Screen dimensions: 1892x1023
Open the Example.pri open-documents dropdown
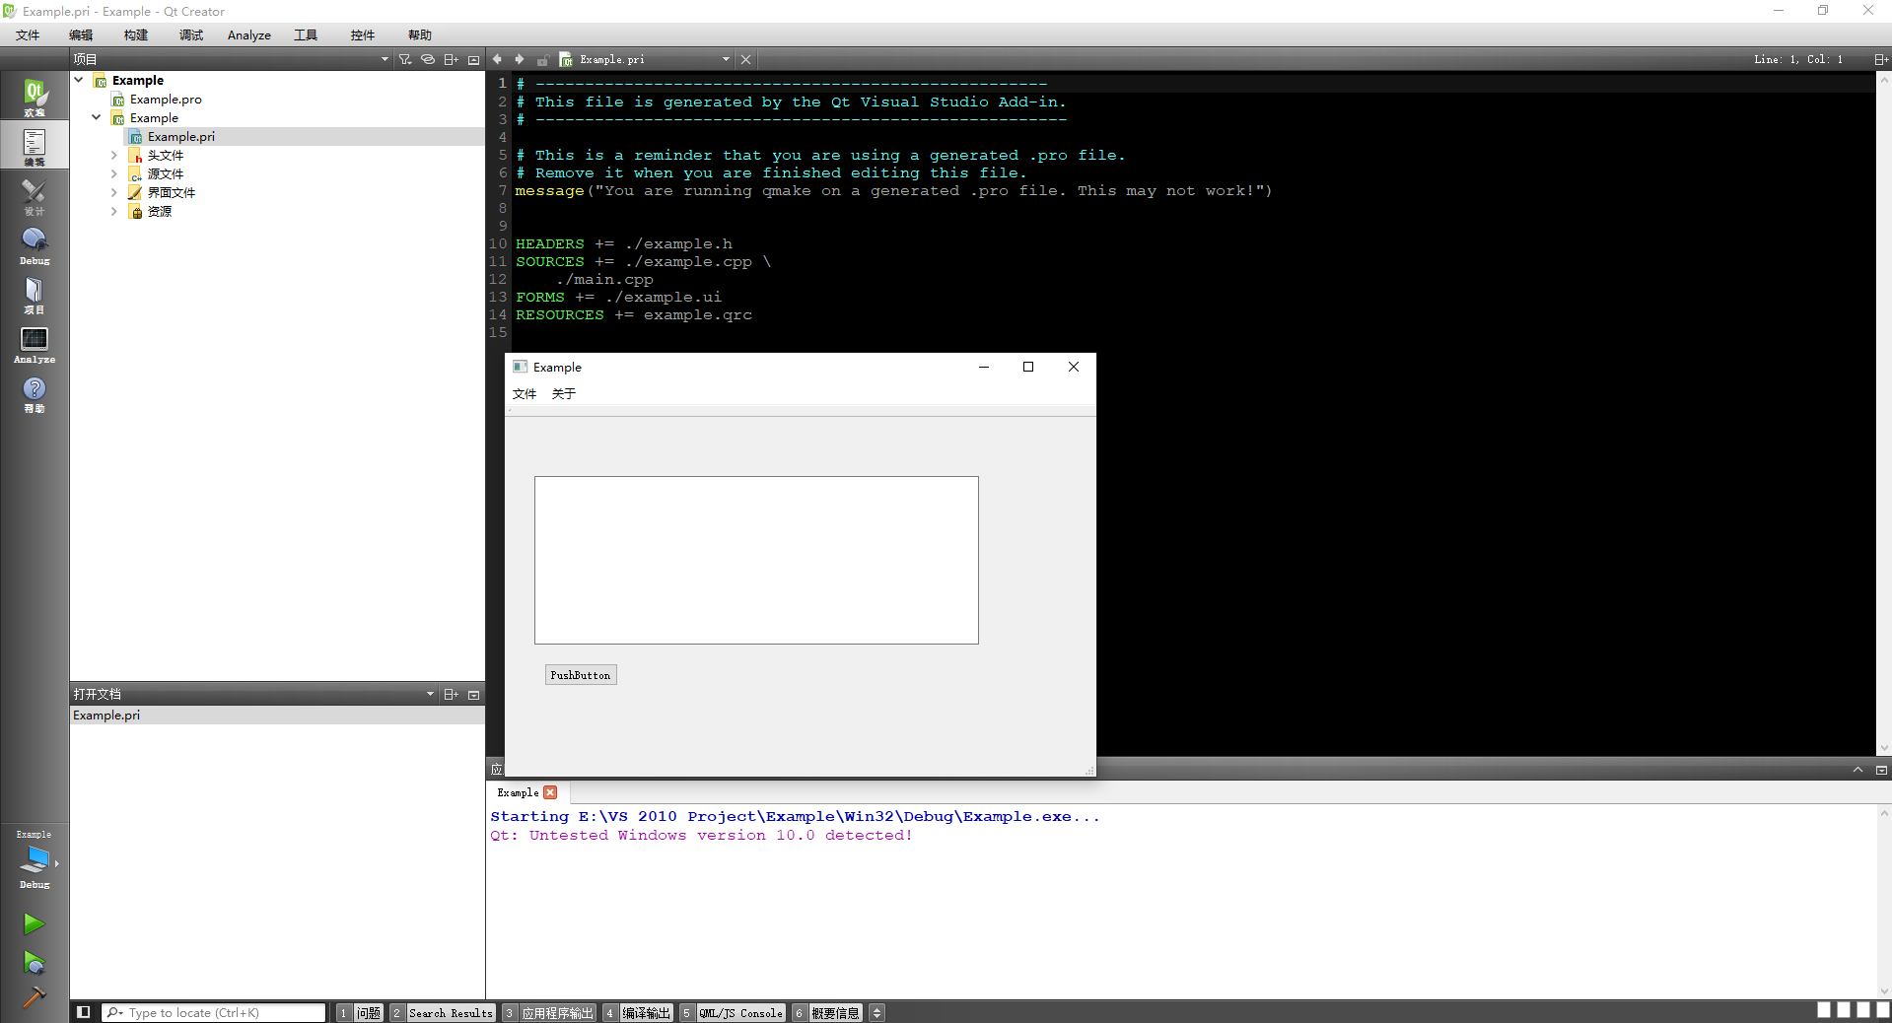726,59
